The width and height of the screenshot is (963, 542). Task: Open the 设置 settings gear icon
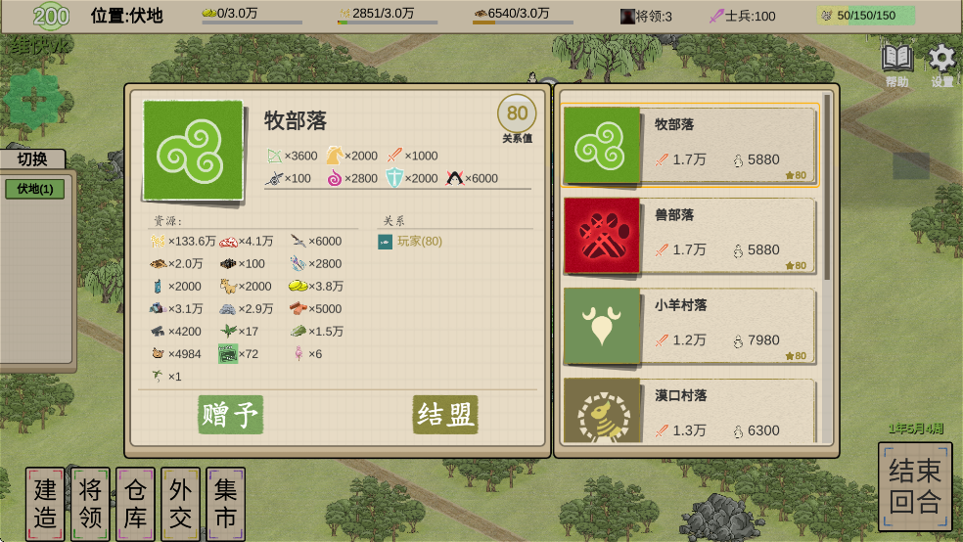click(x=942, y=60)
